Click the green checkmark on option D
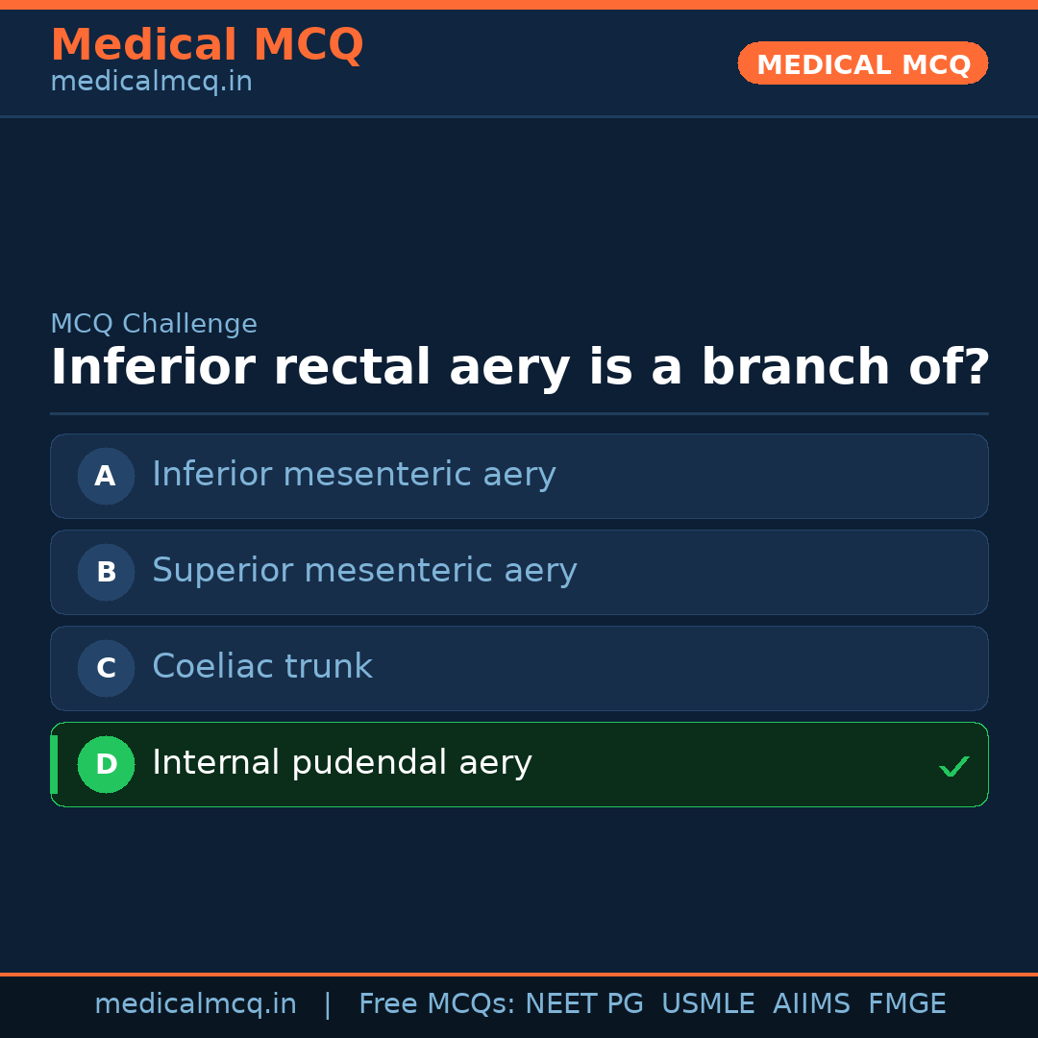This screenshot has height=1038, width=1038. [953, 766]
